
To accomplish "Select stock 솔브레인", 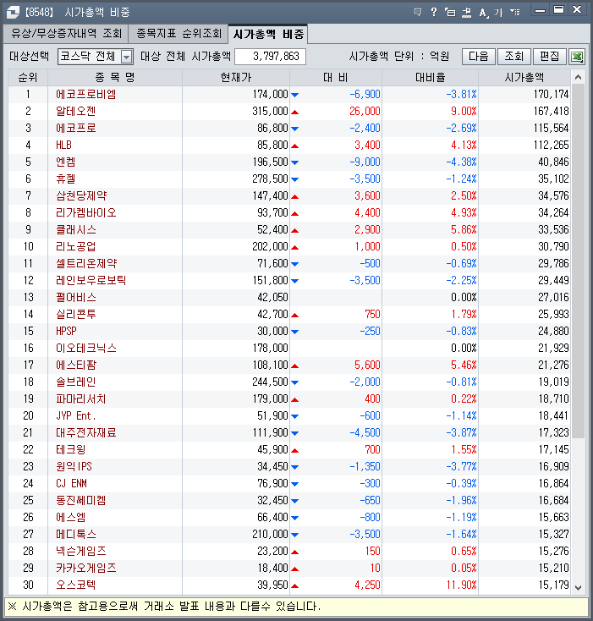I will [x=75, y=382].
